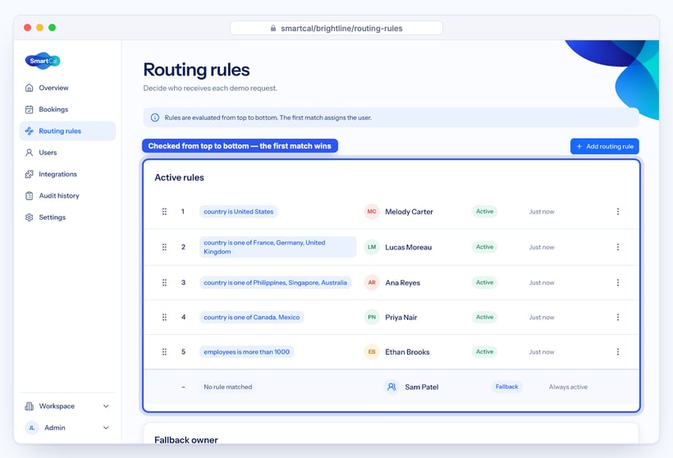
Task: Select Routing rules in the sidebar
Action: 67,131
